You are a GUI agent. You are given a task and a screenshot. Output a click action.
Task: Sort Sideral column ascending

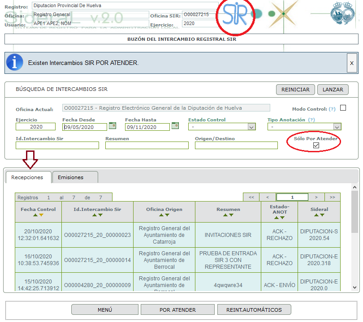pyautogui.click(x=316, y=215)
